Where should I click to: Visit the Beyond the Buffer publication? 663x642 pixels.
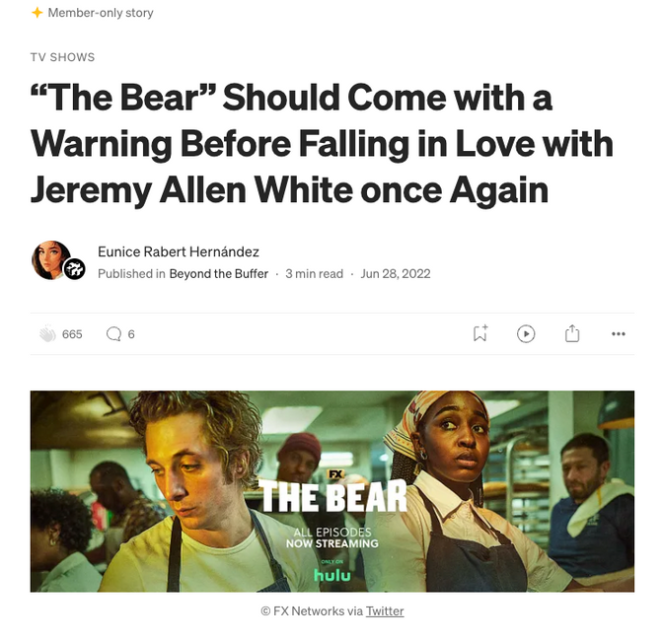219,274
